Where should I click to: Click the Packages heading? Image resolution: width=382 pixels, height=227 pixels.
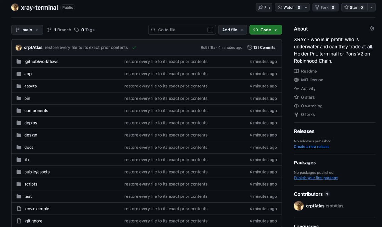(x=305, y=162)
